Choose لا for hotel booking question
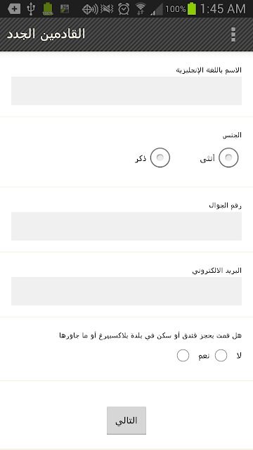This screenshot has height=450, width=253. (221, 356)
